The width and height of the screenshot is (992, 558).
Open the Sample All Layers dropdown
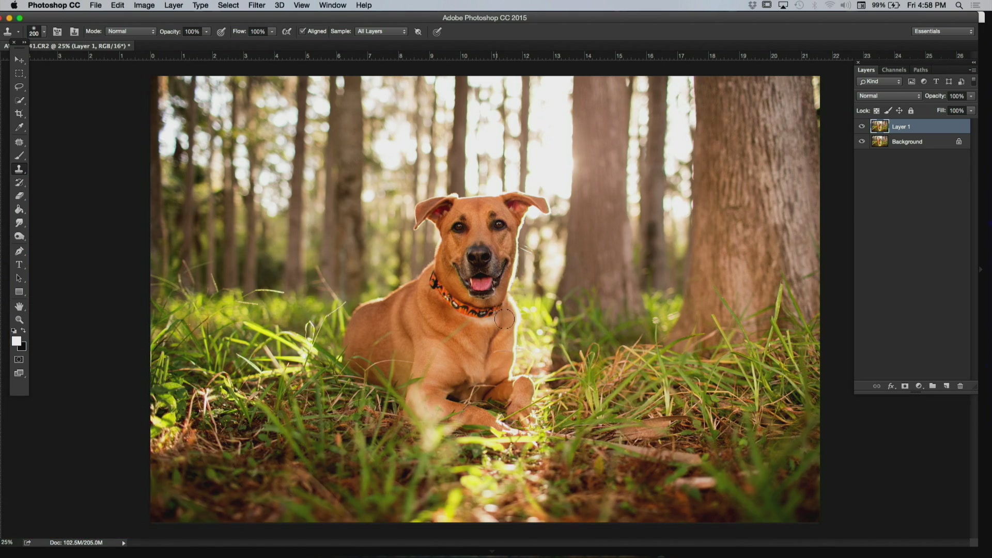point(381,32)
